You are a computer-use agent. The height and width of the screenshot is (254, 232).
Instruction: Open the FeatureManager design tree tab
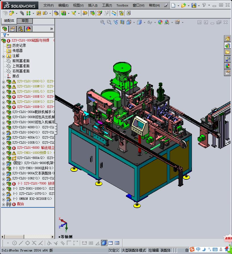pos(5,29)
